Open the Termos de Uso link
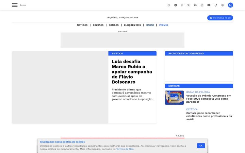The image size is (245, 153). 125,149
